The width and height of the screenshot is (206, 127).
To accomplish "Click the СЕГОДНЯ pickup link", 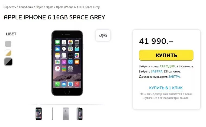I will coord(168,66).
